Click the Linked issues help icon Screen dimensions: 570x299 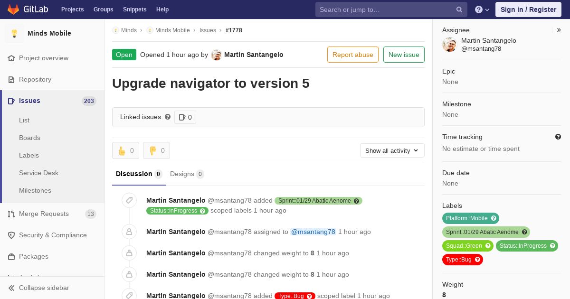[x=168, y=117]
